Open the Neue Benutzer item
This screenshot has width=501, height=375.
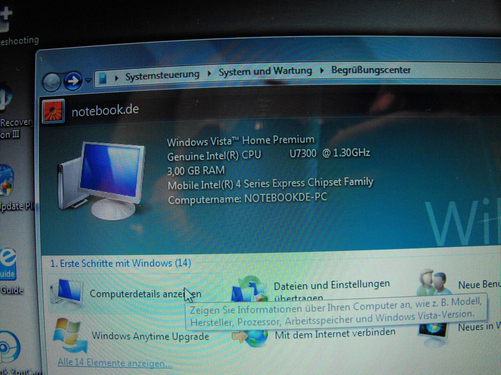479,284
